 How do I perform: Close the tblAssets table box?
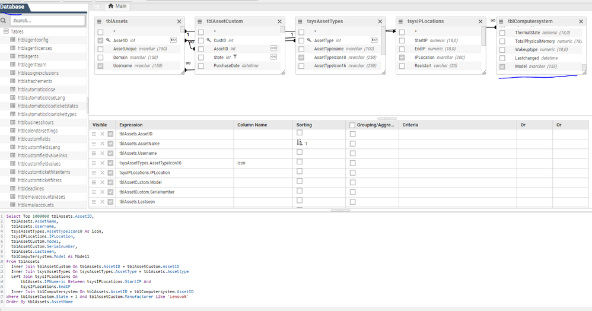click(179, 21)
